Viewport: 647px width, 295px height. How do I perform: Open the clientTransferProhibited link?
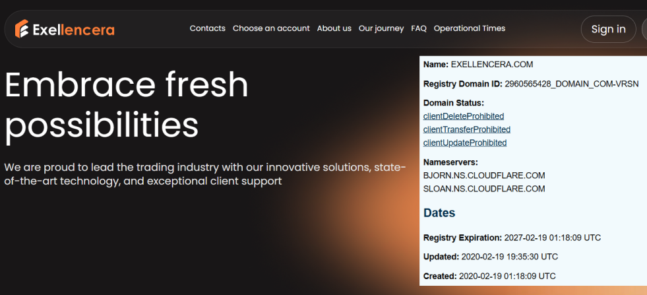pos(466,129)
